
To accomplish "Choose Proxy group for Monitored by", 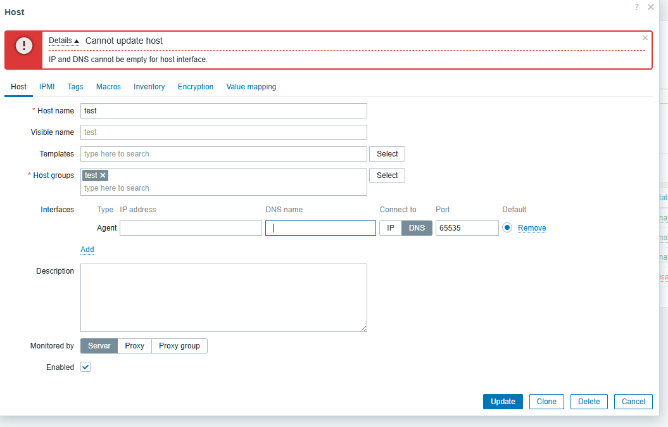I will pos(179,346).
